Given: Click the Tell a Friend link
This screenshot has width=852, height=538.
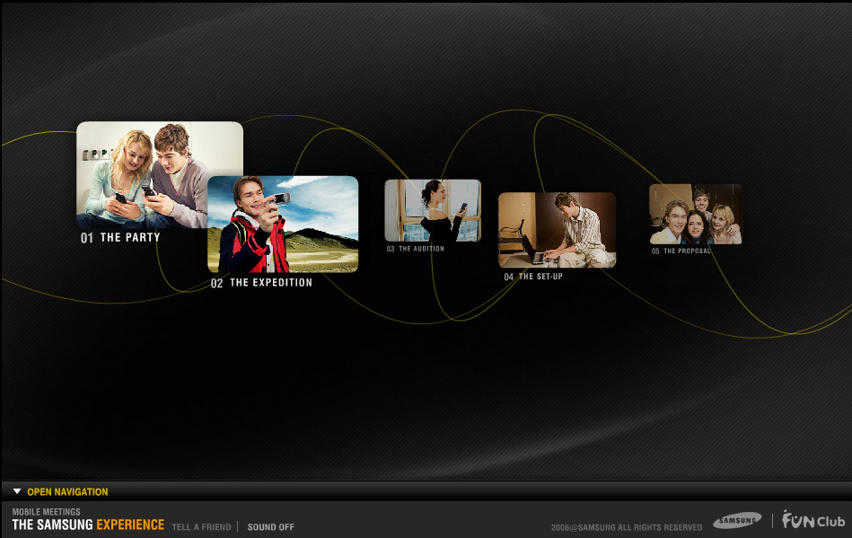Looking at the screenshot, I should tap(201, 527).
